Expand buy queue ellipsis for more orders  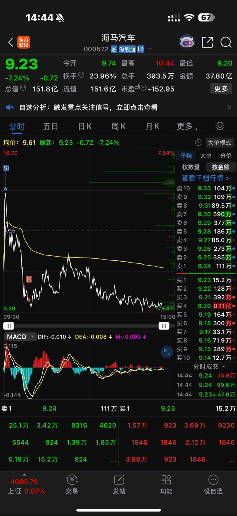[231, 460]
